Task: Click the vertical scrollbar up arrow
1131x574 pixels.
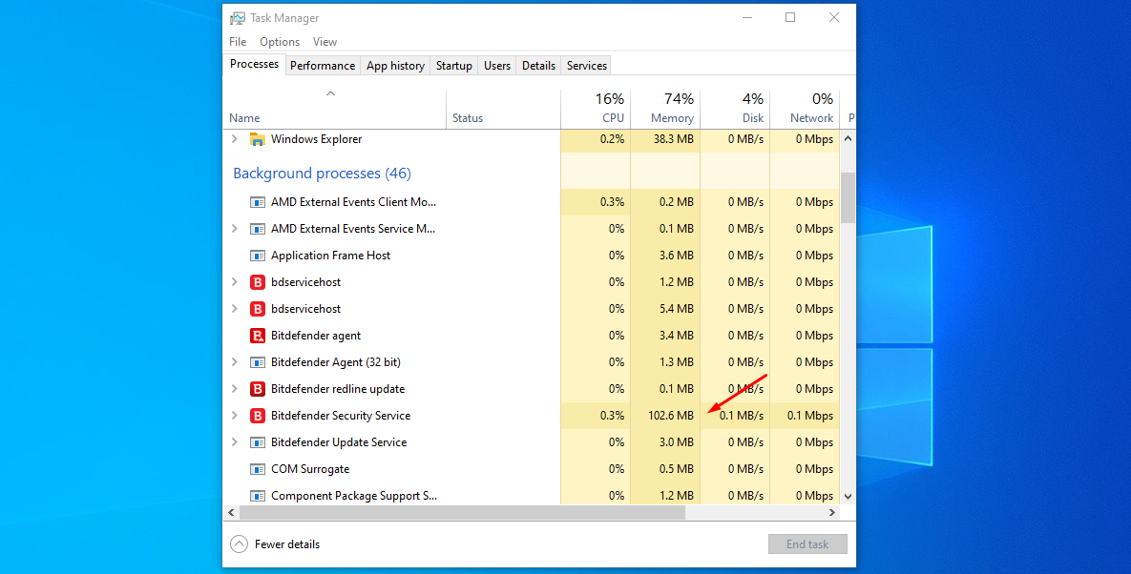Action: pyautogui.click(x=848, y=138)
